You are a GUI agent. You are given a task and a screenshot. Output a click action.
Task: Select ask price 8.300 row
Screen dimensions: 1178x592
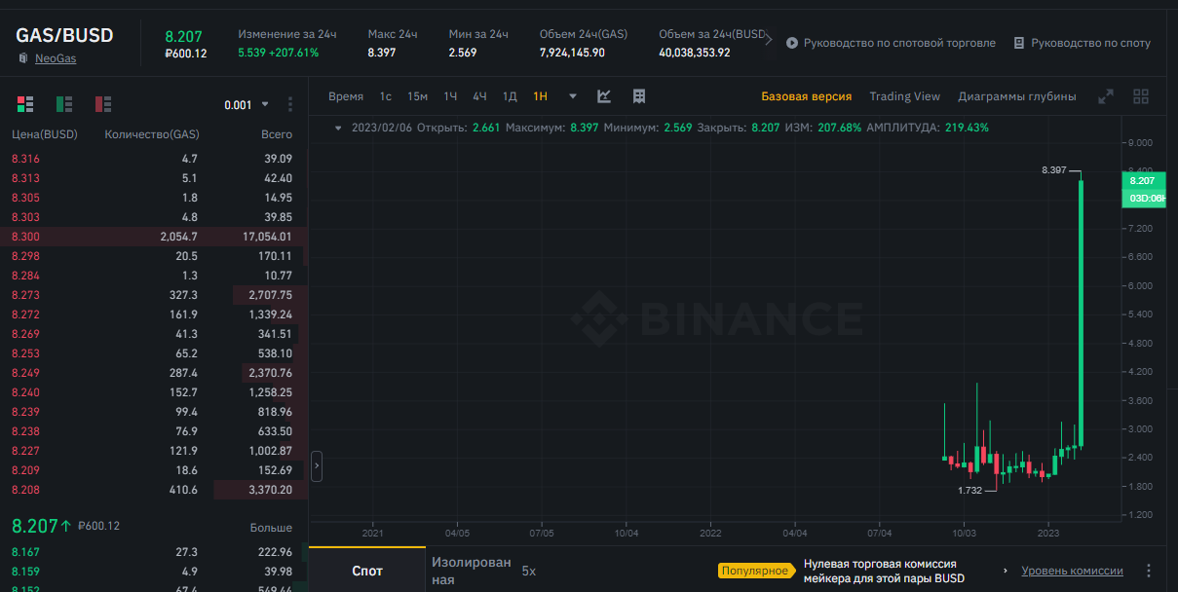tap(154, 237)
